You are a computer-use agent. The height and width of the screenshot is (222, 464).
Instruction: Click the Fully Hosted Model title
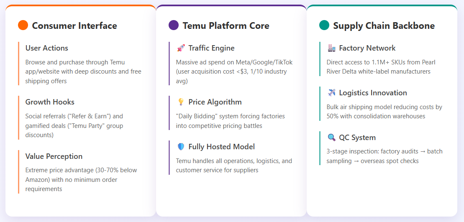221,147
